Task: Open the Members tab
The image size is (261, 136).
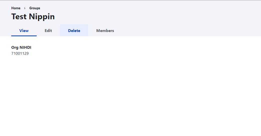Action: click(x=105, y=30)
